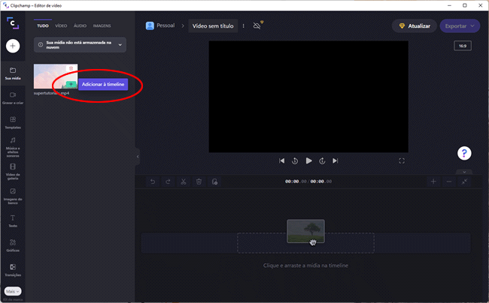Click the Atualizar upgrade button

tap(414, 25)
